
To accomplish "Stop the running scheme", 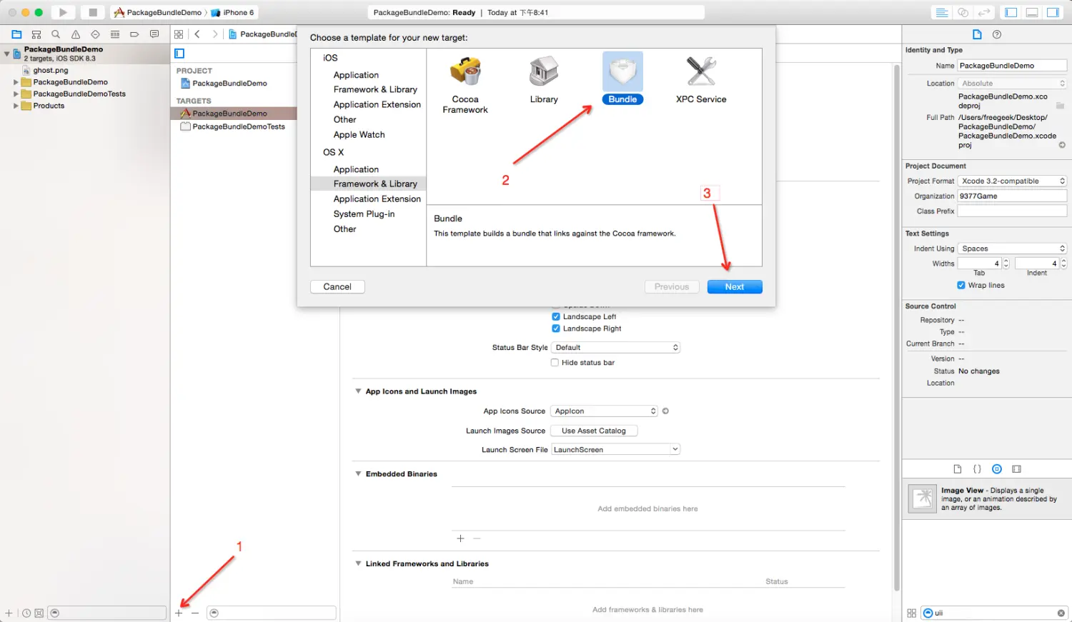I will click(92, 12).
